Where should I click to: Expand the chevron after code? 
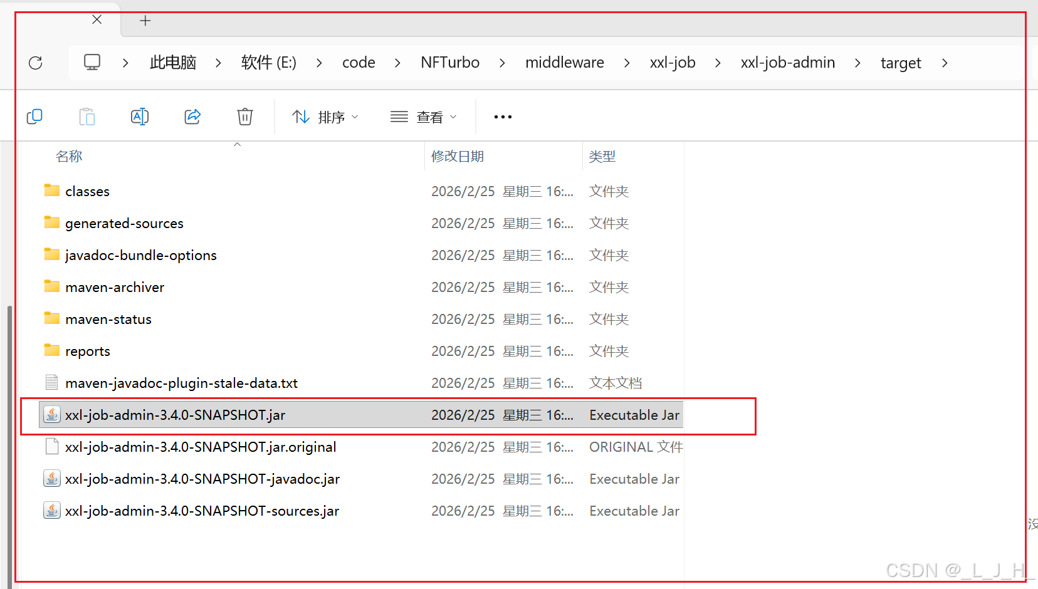coord(397,63)
